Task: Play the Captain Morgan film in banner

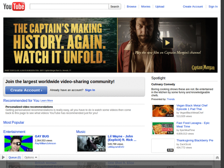Action: click(x=168, y=43)
